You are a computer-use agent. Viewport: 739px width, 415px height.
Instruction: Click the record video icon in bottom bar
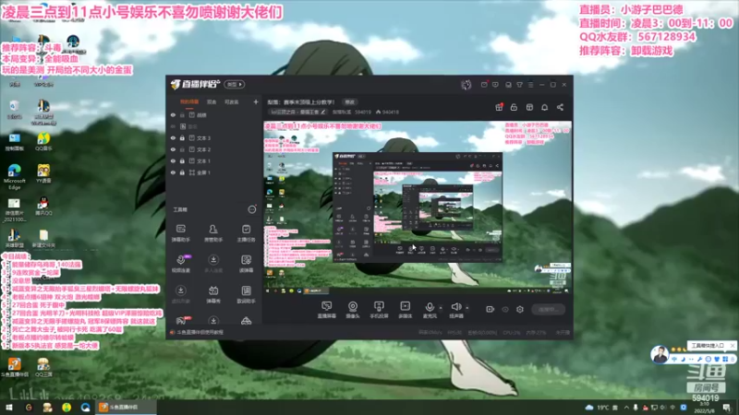(491, 309)
